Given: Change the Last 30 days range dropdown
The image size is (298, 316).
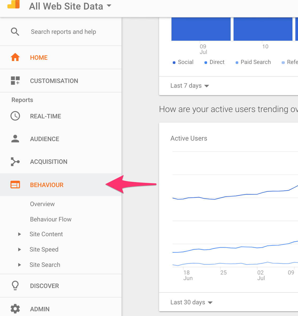Looking at the screenshot, I should pos(191,302).
